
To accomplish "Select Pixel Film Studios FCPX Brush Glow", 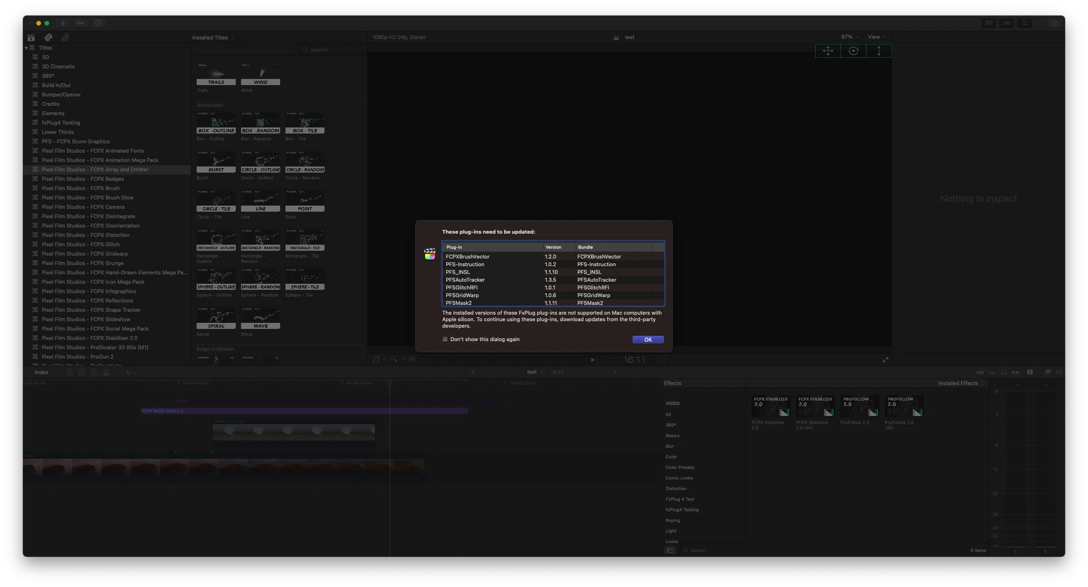I will (88, 198).
